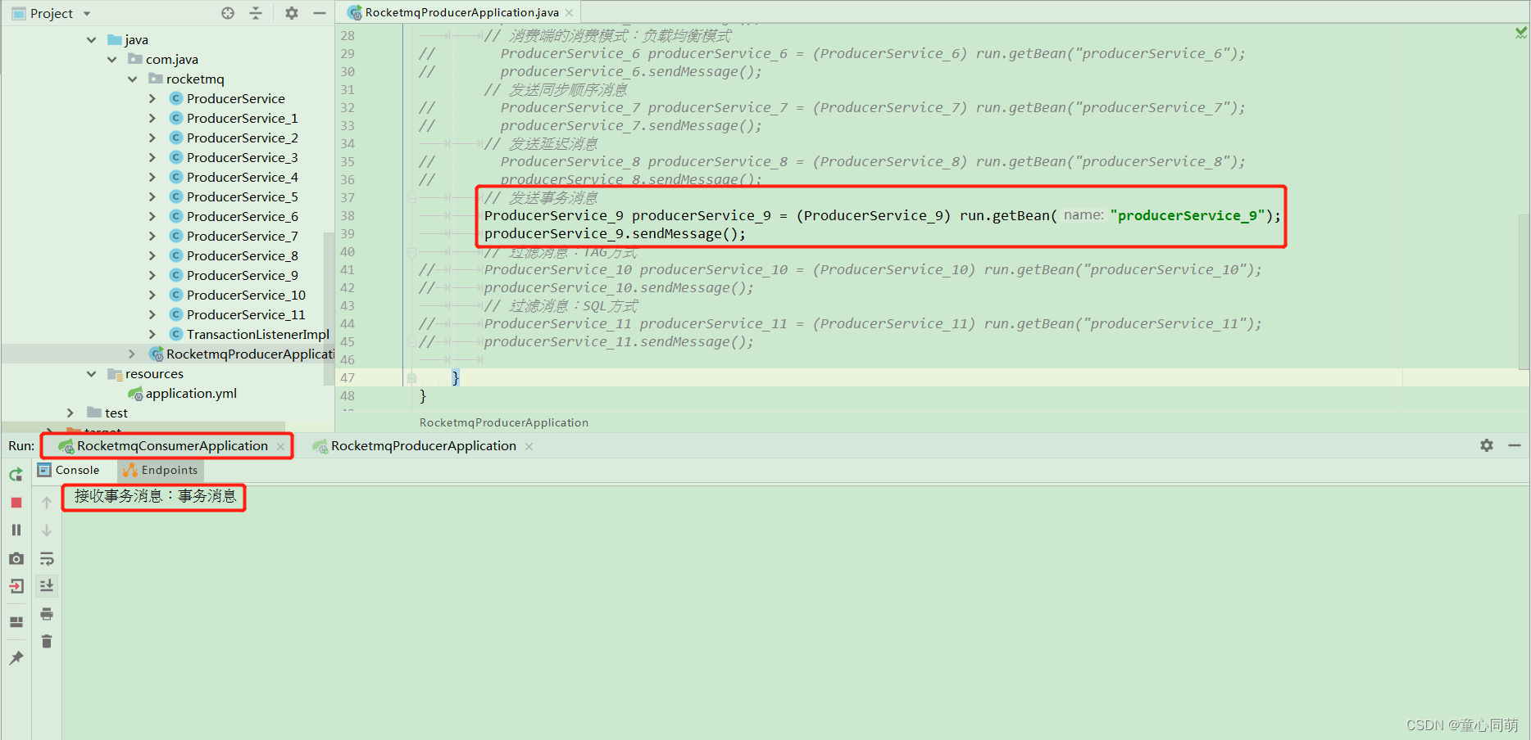Click the RocketmqProducerApplication breadcrumb below the editor

pyautogui.click(x=503, y=422)
